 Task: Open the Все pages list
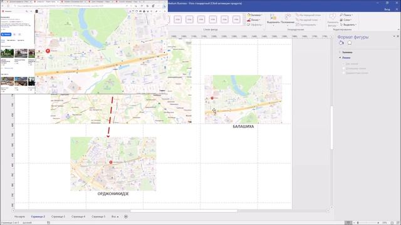click(115, 217)
